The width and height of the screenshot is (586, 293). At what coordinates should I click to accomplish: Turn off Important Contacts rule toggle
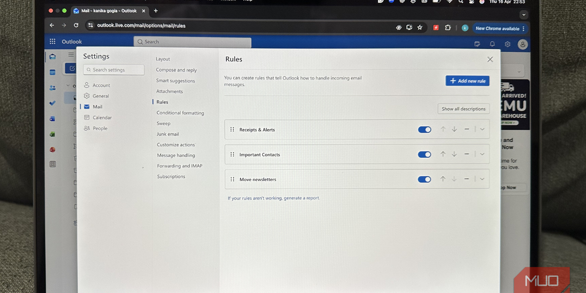pyautogui.click(x=424, y=154)
